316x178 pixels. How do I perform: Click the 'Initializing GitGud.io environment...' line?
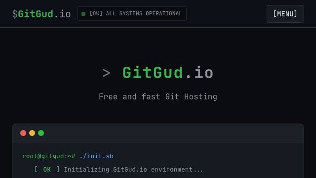click(x=133, y=169)
